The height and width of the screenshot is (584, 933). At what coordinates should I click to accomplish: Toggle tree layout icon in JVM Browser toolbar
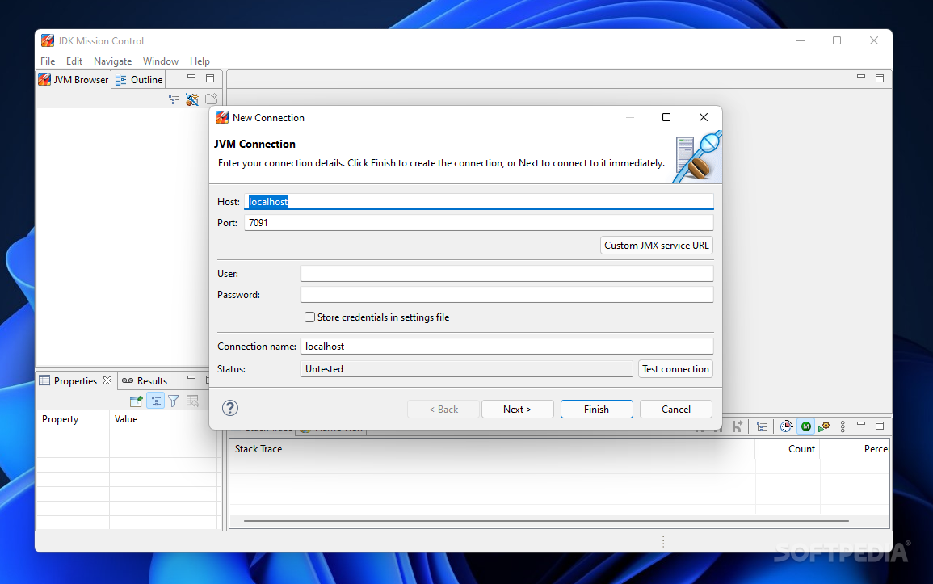(174, 100)
